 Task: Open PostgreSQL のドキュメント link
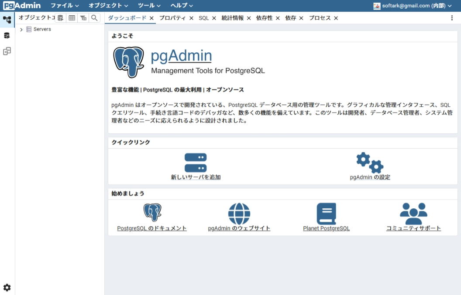(152, 228)
